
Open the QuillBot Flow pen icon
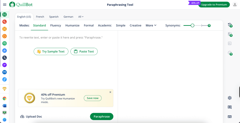pos(4,79)
